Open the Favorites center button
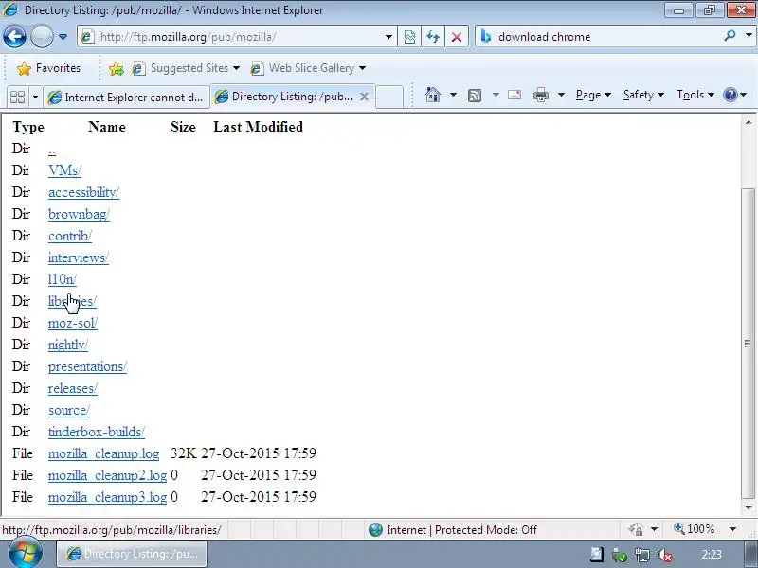The height and width of the screenshot is (568, 758). (48, 68)
